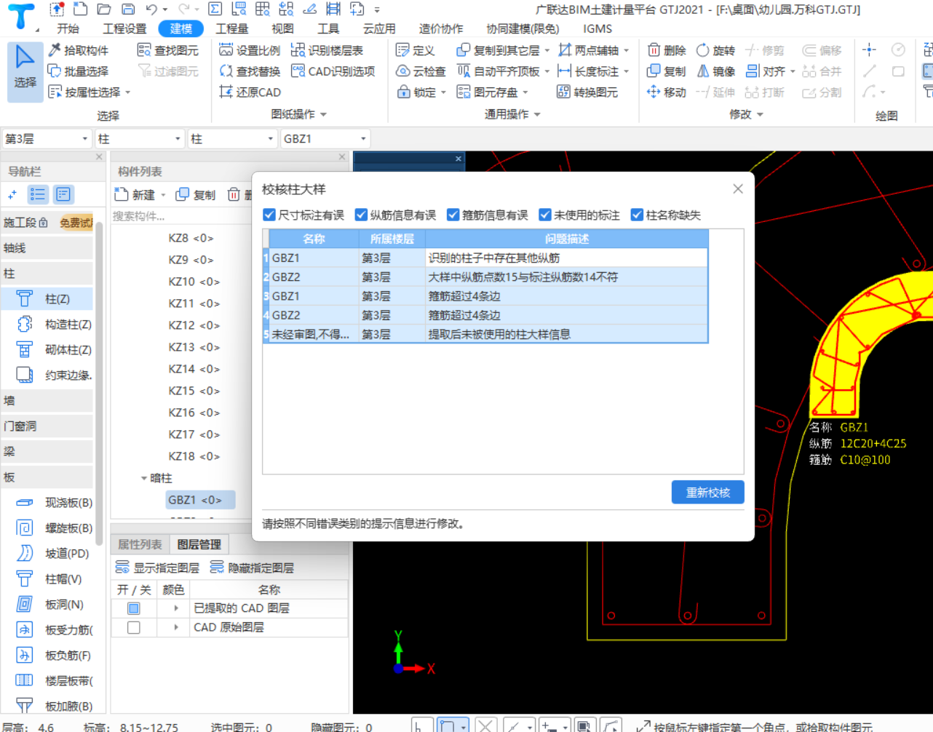Select the 梁 navigation category
The height and width of the screenshot is (732, 933).
(x=47, y=452)
